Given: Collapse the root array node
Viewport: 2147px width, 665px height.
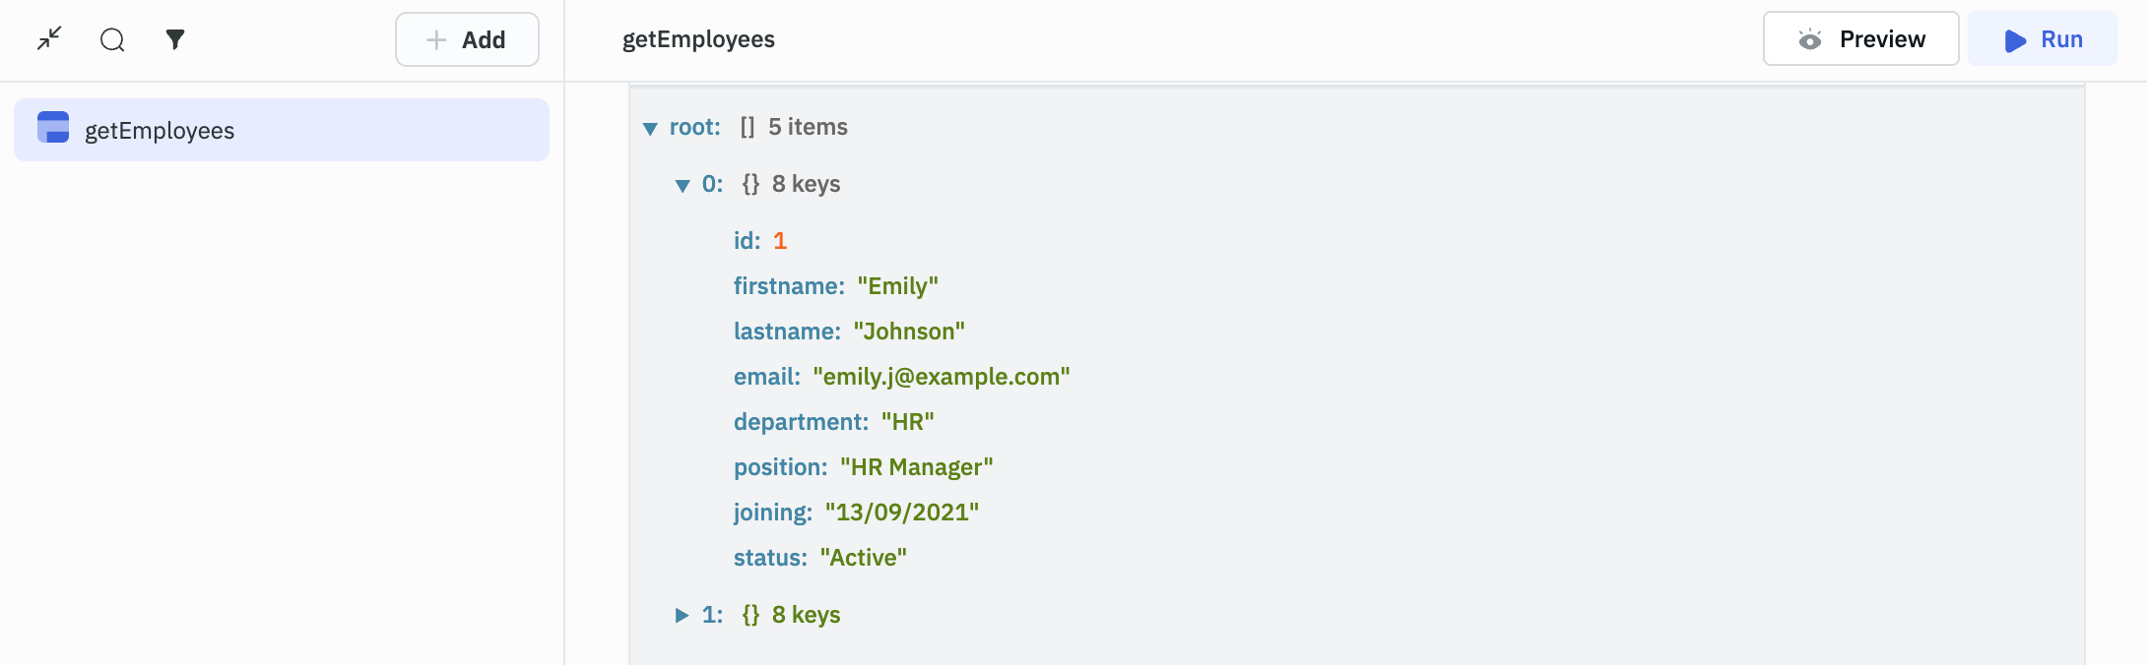Looking at the screenshot, I should (650, 128).
